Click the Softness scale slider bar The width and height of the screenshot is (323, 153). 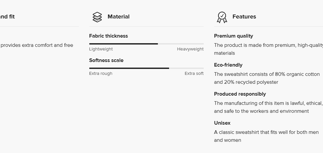click(146, 68)
